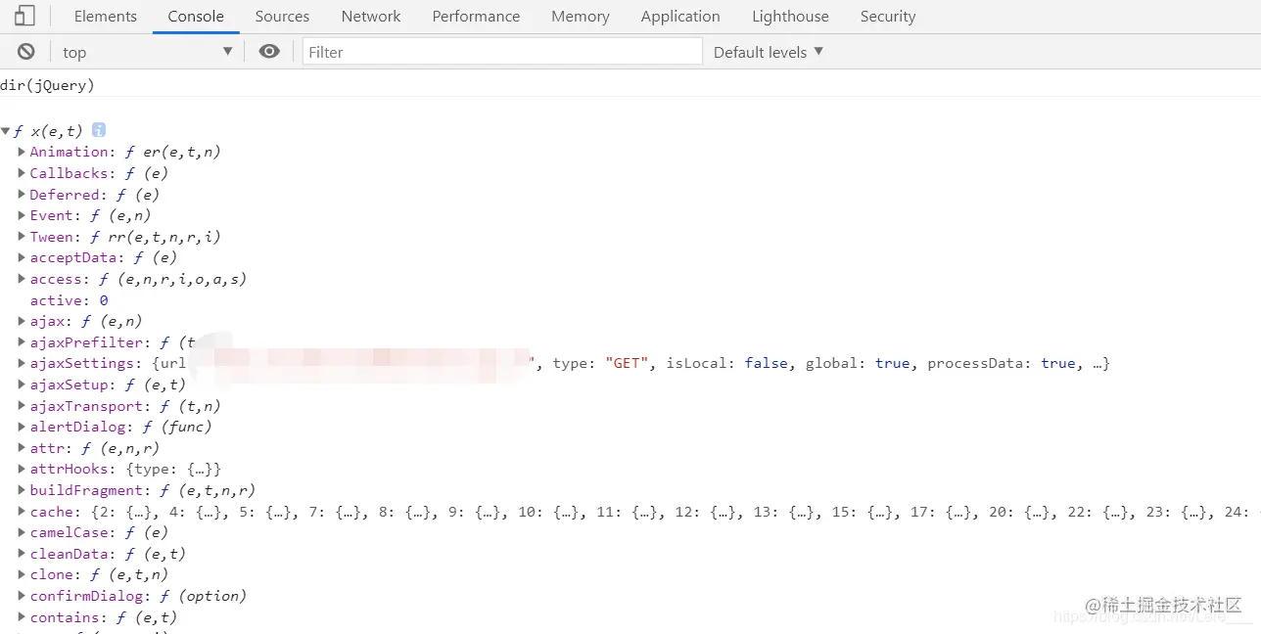The width and height of the screenshot is (1261, 634).
Task: Click the info badge next to x(e,t)
Action: click(99, 130)
